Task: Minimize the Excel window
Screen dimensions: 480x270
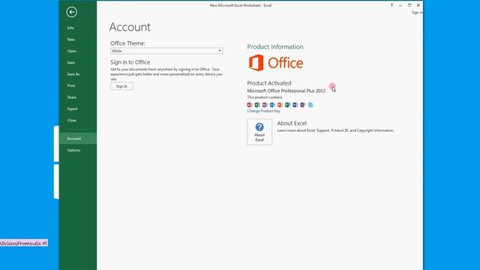Action: click(400, 5)
